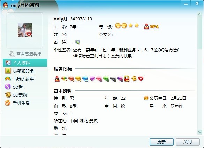Click the QQ penguin member service icon
The width and height of the screenshot is (204, 148).
pyautogui.click(x=57, y=79)
